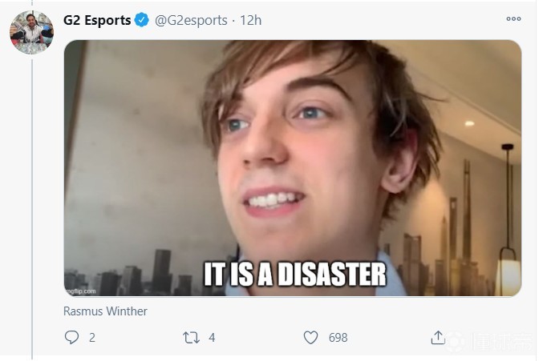Click the retweet count 4
Screen dimensions: 543x361
pyautogui.click(x=212, y=338)
